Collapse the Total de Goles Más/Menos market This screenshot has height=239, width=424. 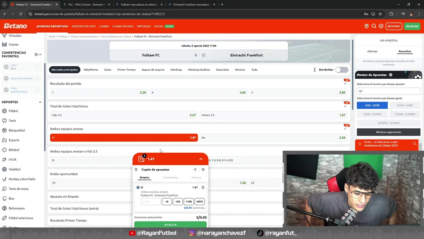[345, 106]
